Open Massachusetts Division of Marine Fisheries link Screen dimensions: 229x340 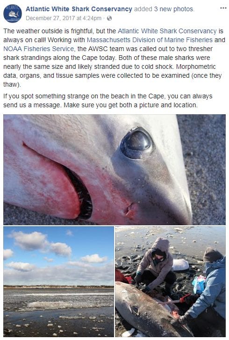point(150,40)
